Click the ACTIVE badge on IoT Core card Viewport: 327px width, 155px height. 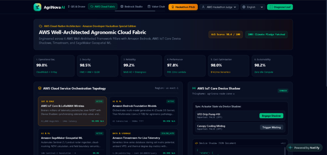99,101
